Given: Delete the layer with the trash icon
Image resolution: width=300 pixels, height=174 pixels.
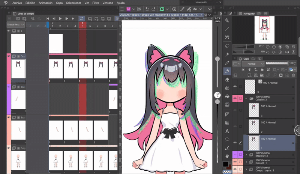Looking at the screenshot, I should 293,75.
